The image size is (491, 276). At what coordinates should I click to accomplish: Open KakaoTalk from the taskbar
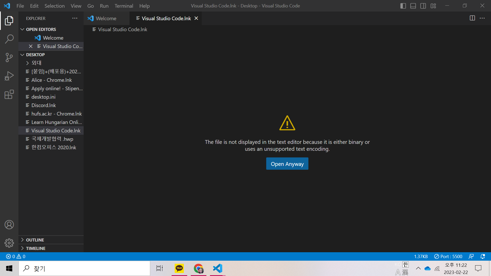click(179, 268)
